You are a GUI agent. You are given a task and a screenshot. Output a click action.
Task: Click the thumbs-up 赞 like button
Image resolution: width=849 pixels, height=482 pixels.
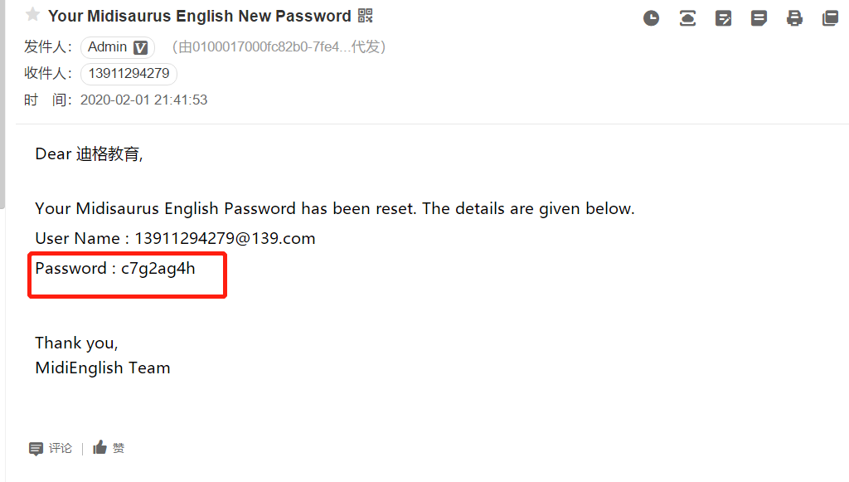point(109,448)
